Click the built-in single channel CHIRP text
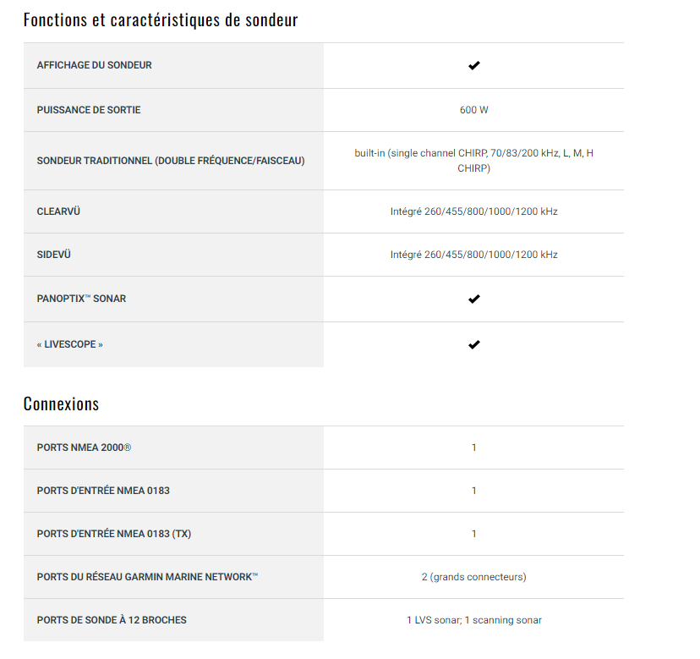The image size is (700, 659). tap(473, 161)
